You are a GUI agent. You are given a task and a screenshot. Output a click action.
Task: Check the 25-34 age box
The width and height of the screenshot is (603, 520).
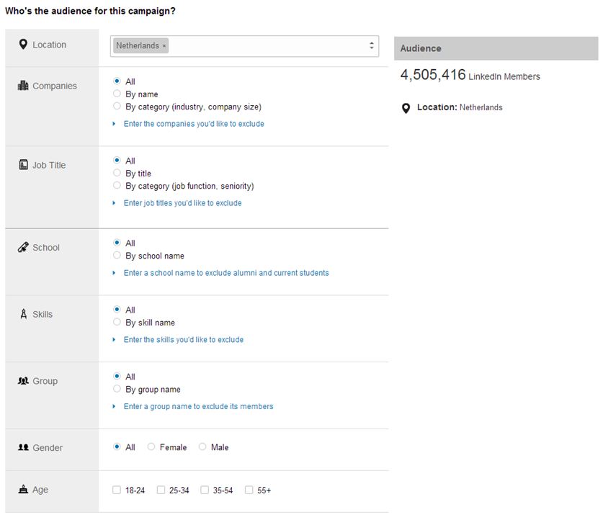(x=161, y=490)
